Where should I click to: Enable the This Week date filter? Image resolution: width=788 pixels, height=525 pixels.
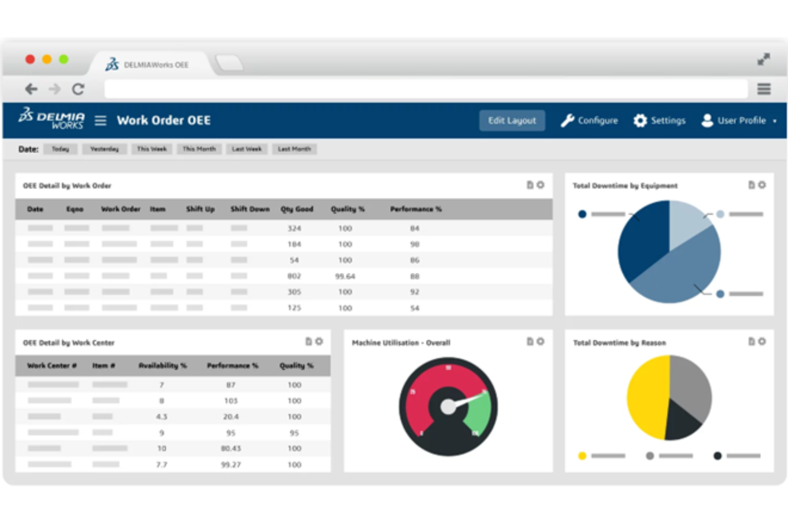152,149
